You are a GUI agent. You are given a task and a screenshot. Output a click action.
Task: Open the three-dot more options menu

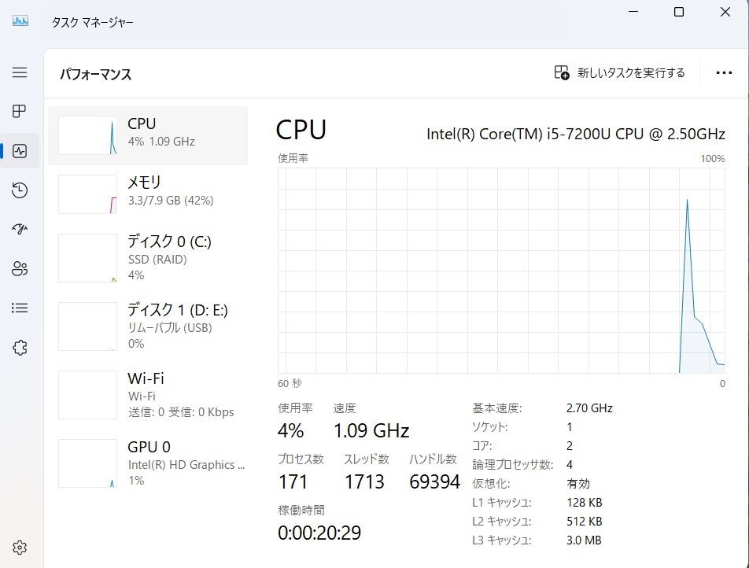724,72
